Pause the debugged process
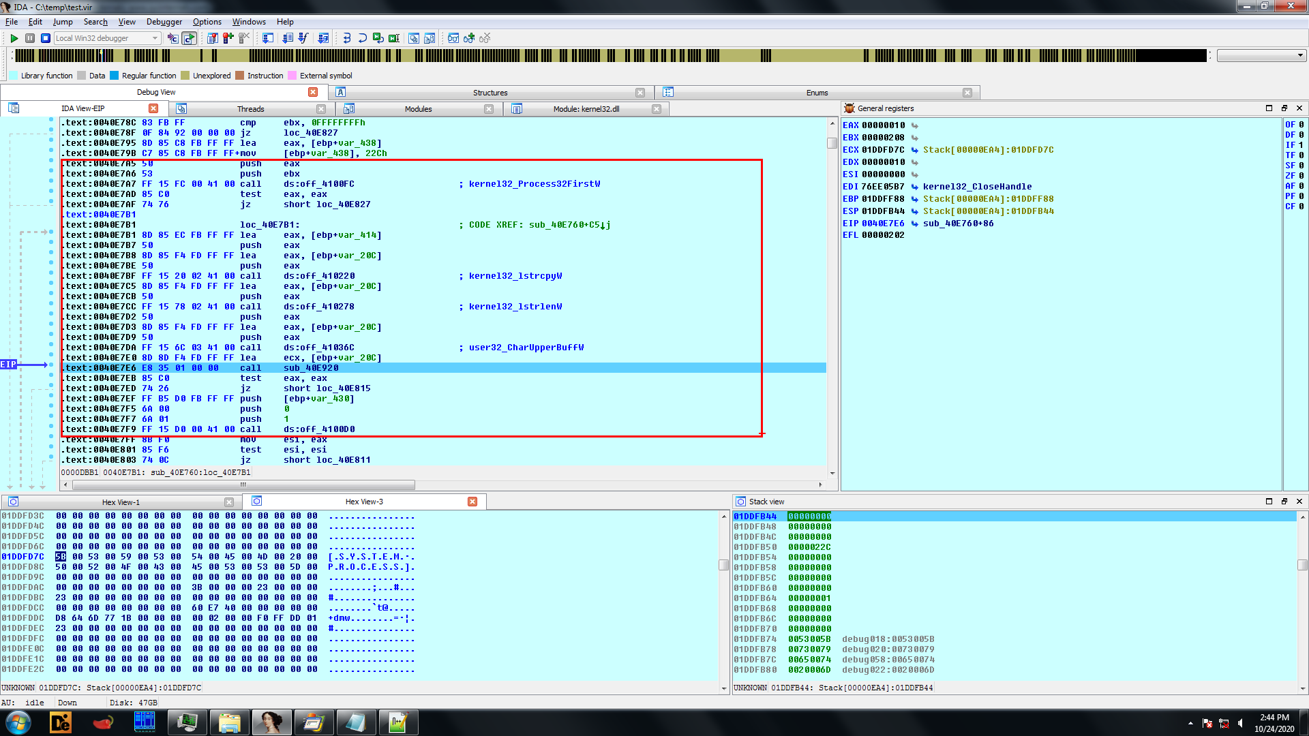 [30, 38]
